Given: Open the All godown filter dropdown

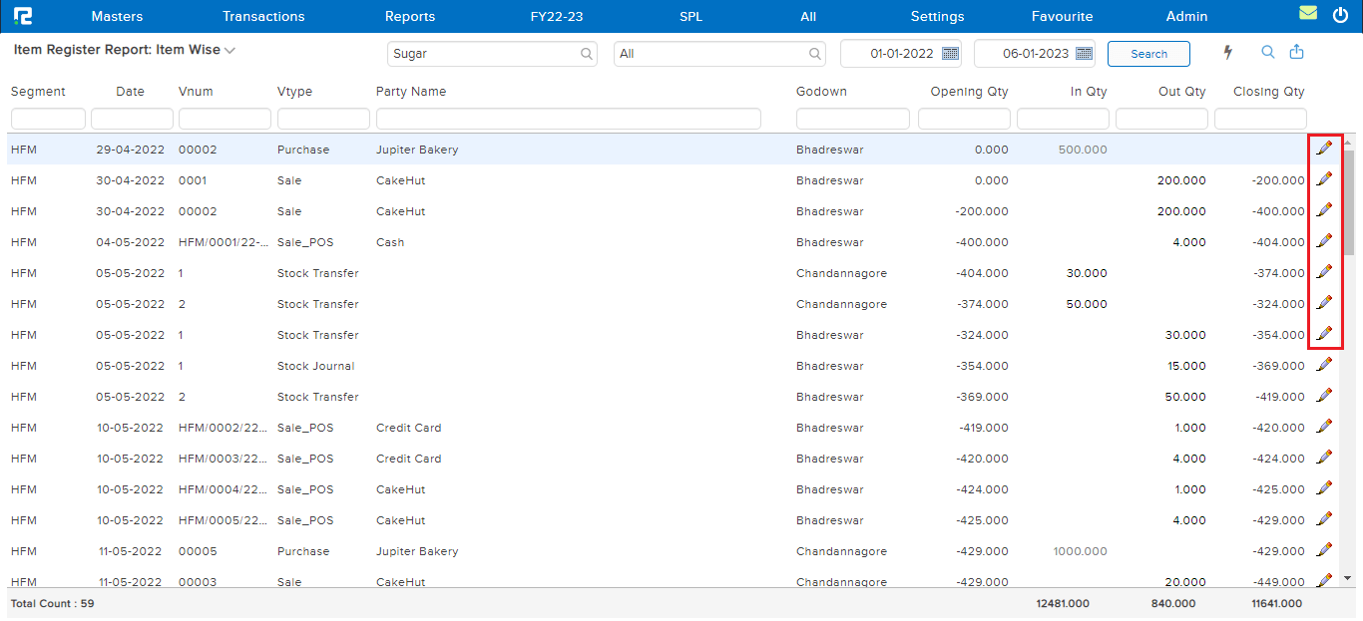Looking at the screenshot, I should (815, 54).
